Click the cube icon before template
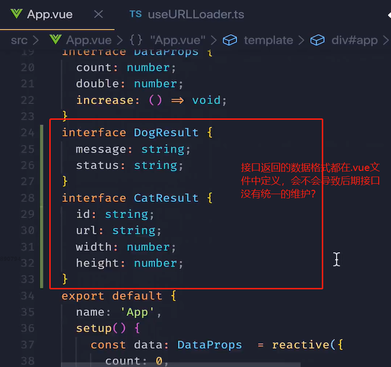This screenshot has width=391, height=367. coord(230,40)
